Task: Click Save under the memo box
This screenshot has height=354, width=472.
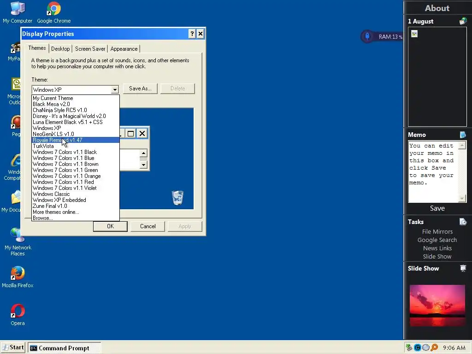Action: pos(437,208)
